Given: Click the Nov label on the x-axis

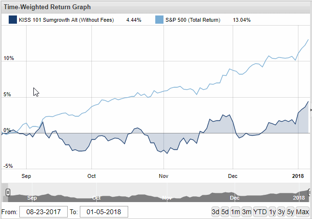Looking at the screenshot, I should [163, 176].
